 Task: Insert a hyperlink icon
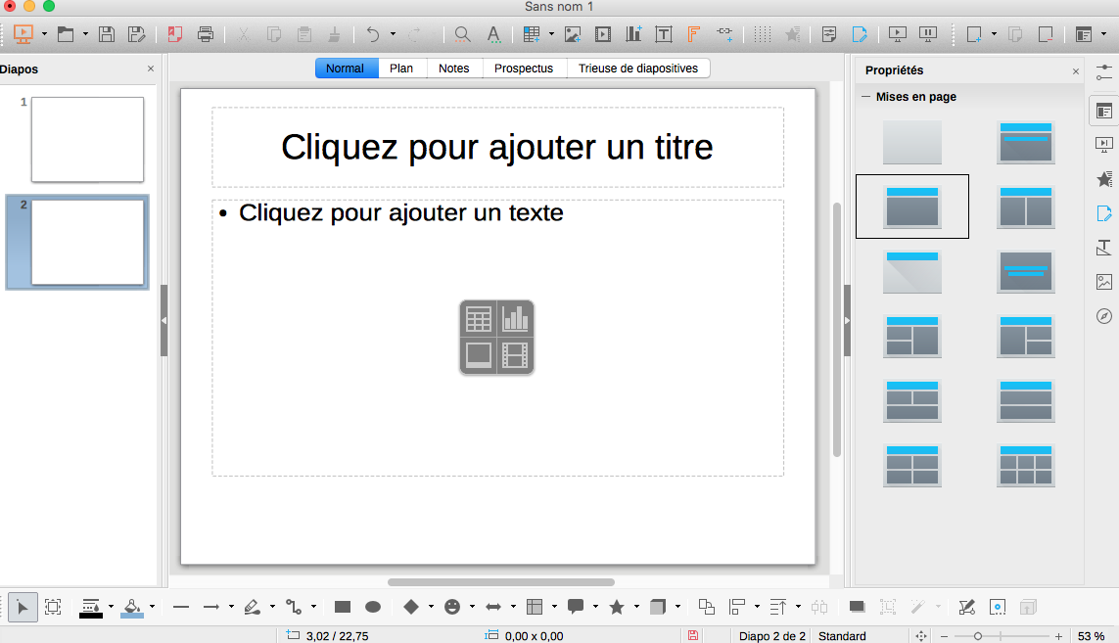[x=724, y=33]
